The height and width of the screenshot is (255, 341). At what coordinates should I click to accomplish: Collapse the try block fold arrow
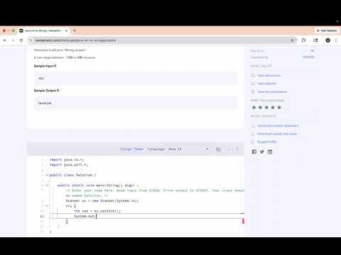[47, 206]
